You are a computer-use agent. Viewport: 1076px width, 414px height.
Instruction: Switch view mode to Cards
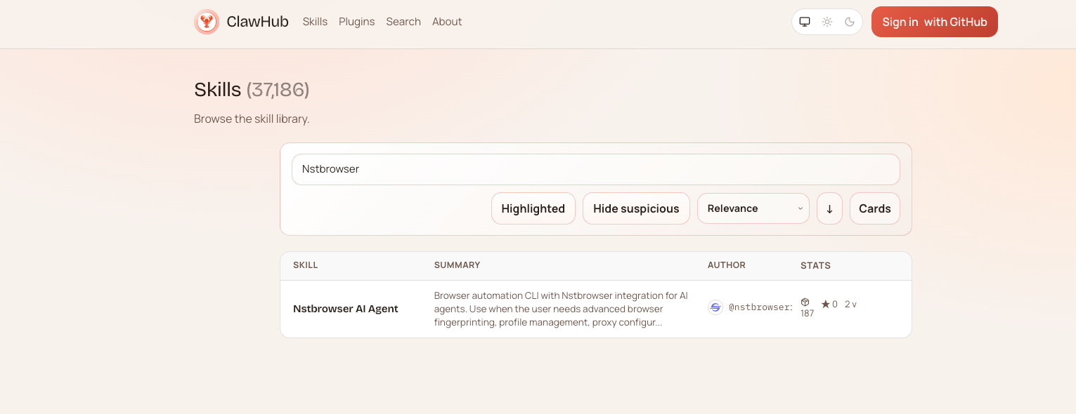click(x=874, y=208)
